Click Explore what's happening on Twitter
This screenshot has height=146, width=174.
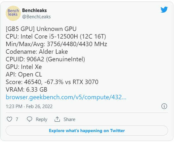click(87, 131)
